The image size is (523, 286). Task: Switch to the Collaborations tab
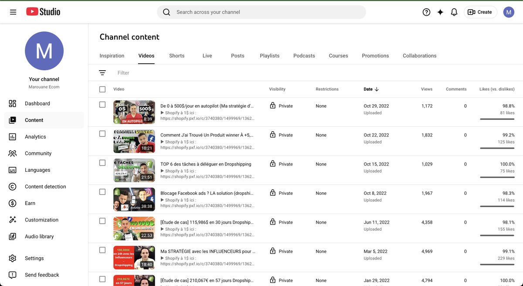(420, 56)
